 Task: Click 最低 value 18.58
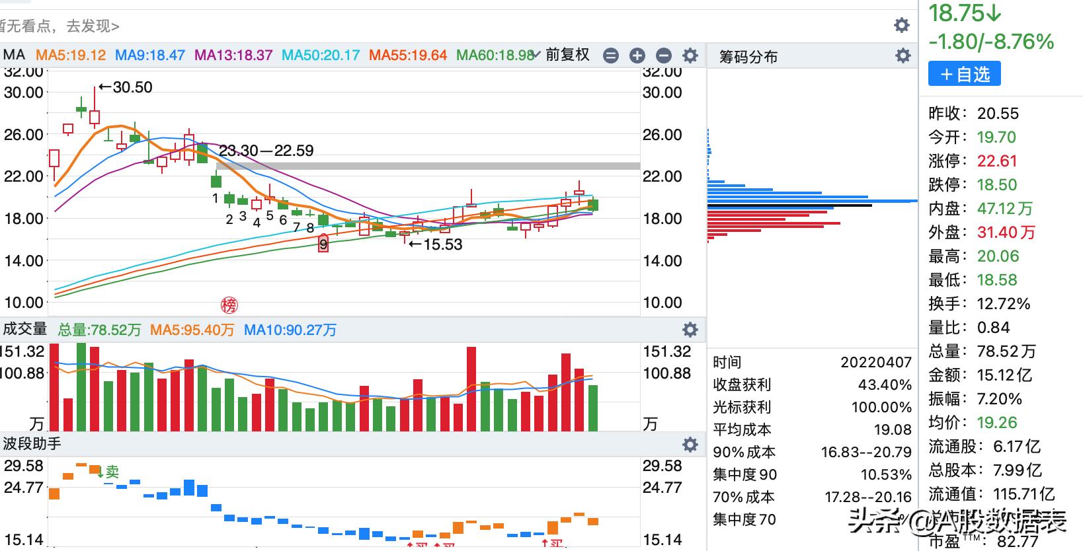pos(997,280)
